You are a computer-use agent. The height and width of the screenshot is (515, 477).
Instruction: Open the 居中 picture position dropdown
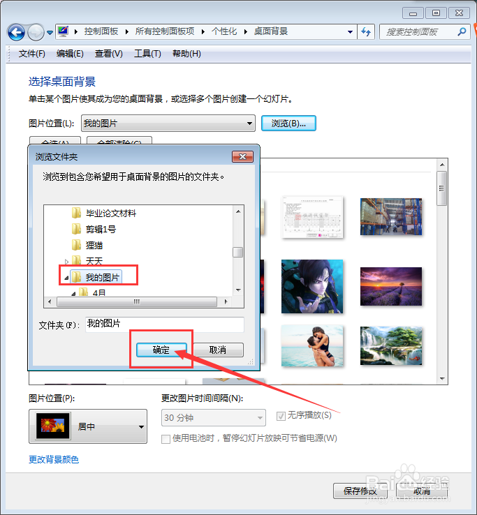click(88, 426)
